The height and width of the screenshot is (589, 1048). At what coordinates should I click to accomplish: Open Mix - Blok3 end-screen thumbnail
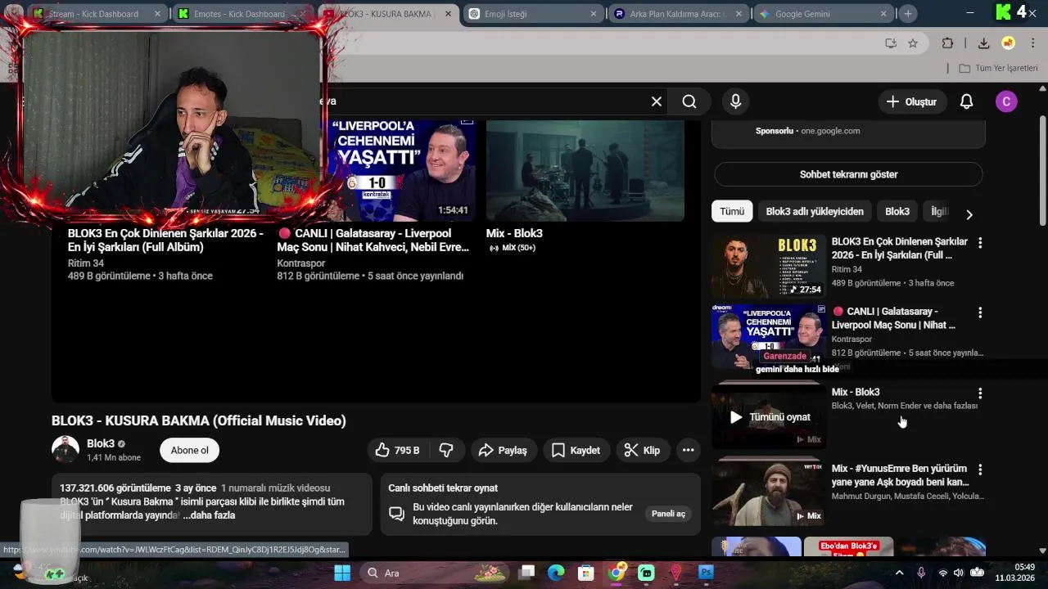click(585, 170)
